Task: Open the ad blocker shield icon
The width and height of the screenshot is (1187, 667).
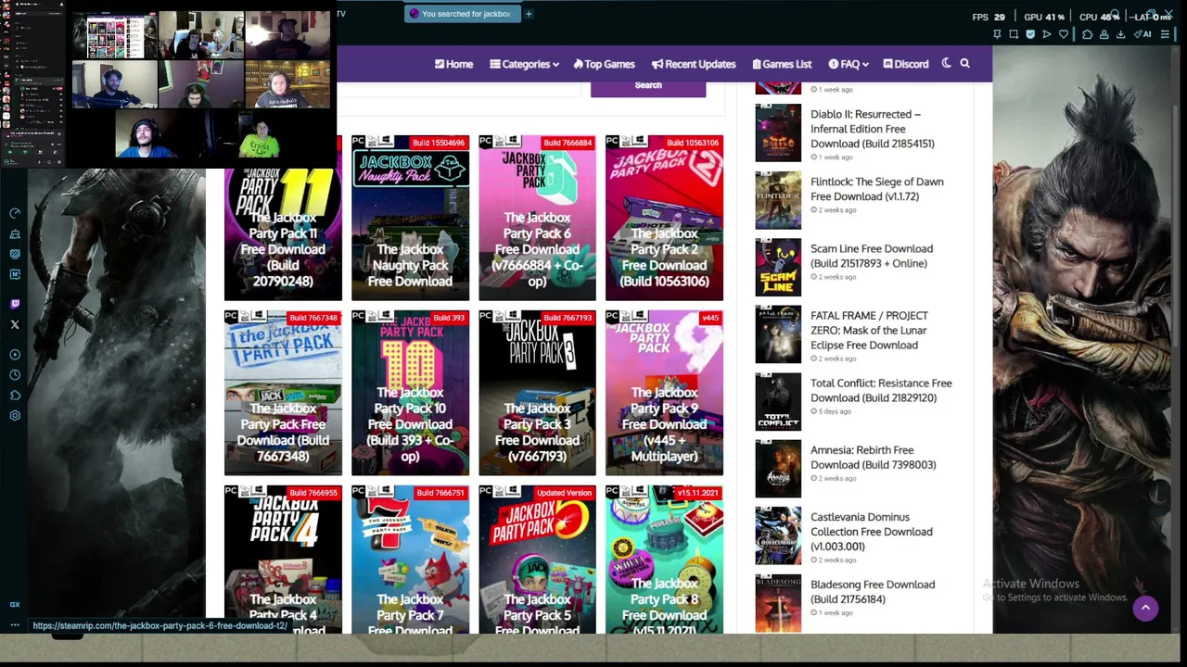Action: point(1030,34)
